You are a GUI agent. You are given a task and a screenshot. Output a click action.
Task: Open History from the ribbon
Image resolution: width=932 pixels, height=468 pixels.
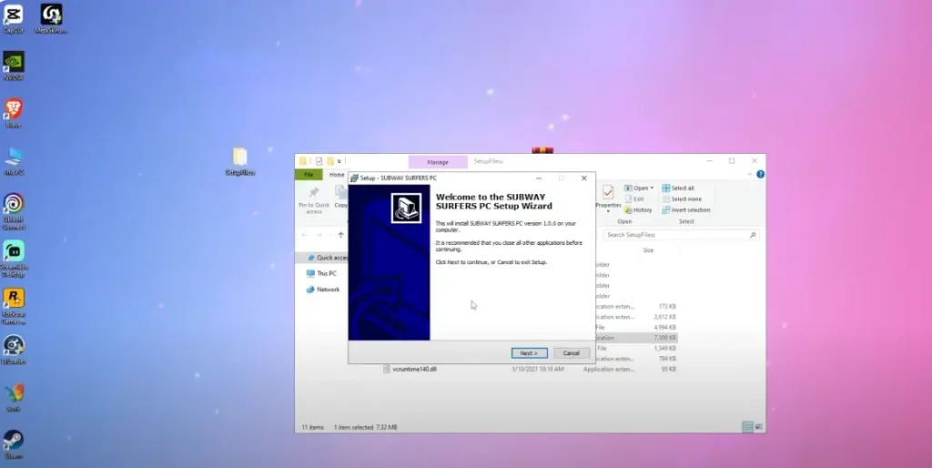pos(638,210)
